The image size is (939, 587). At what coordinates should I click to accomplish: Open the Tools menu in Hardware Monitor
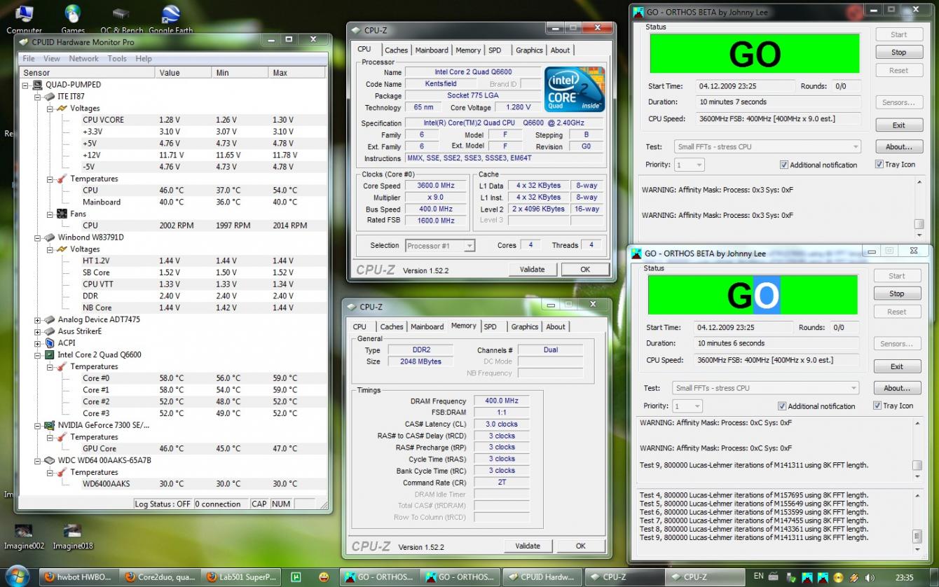117,59
